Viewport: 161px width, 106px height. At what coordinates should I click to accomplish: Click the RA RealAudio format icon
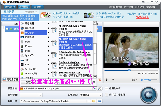click(x=54, y=65)
